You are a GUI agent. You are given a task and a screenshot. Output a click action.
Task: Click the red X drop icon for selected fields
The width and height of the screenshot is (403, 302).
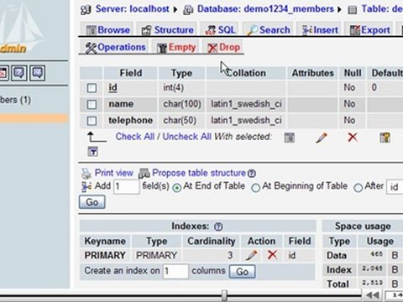click(353, 137)
